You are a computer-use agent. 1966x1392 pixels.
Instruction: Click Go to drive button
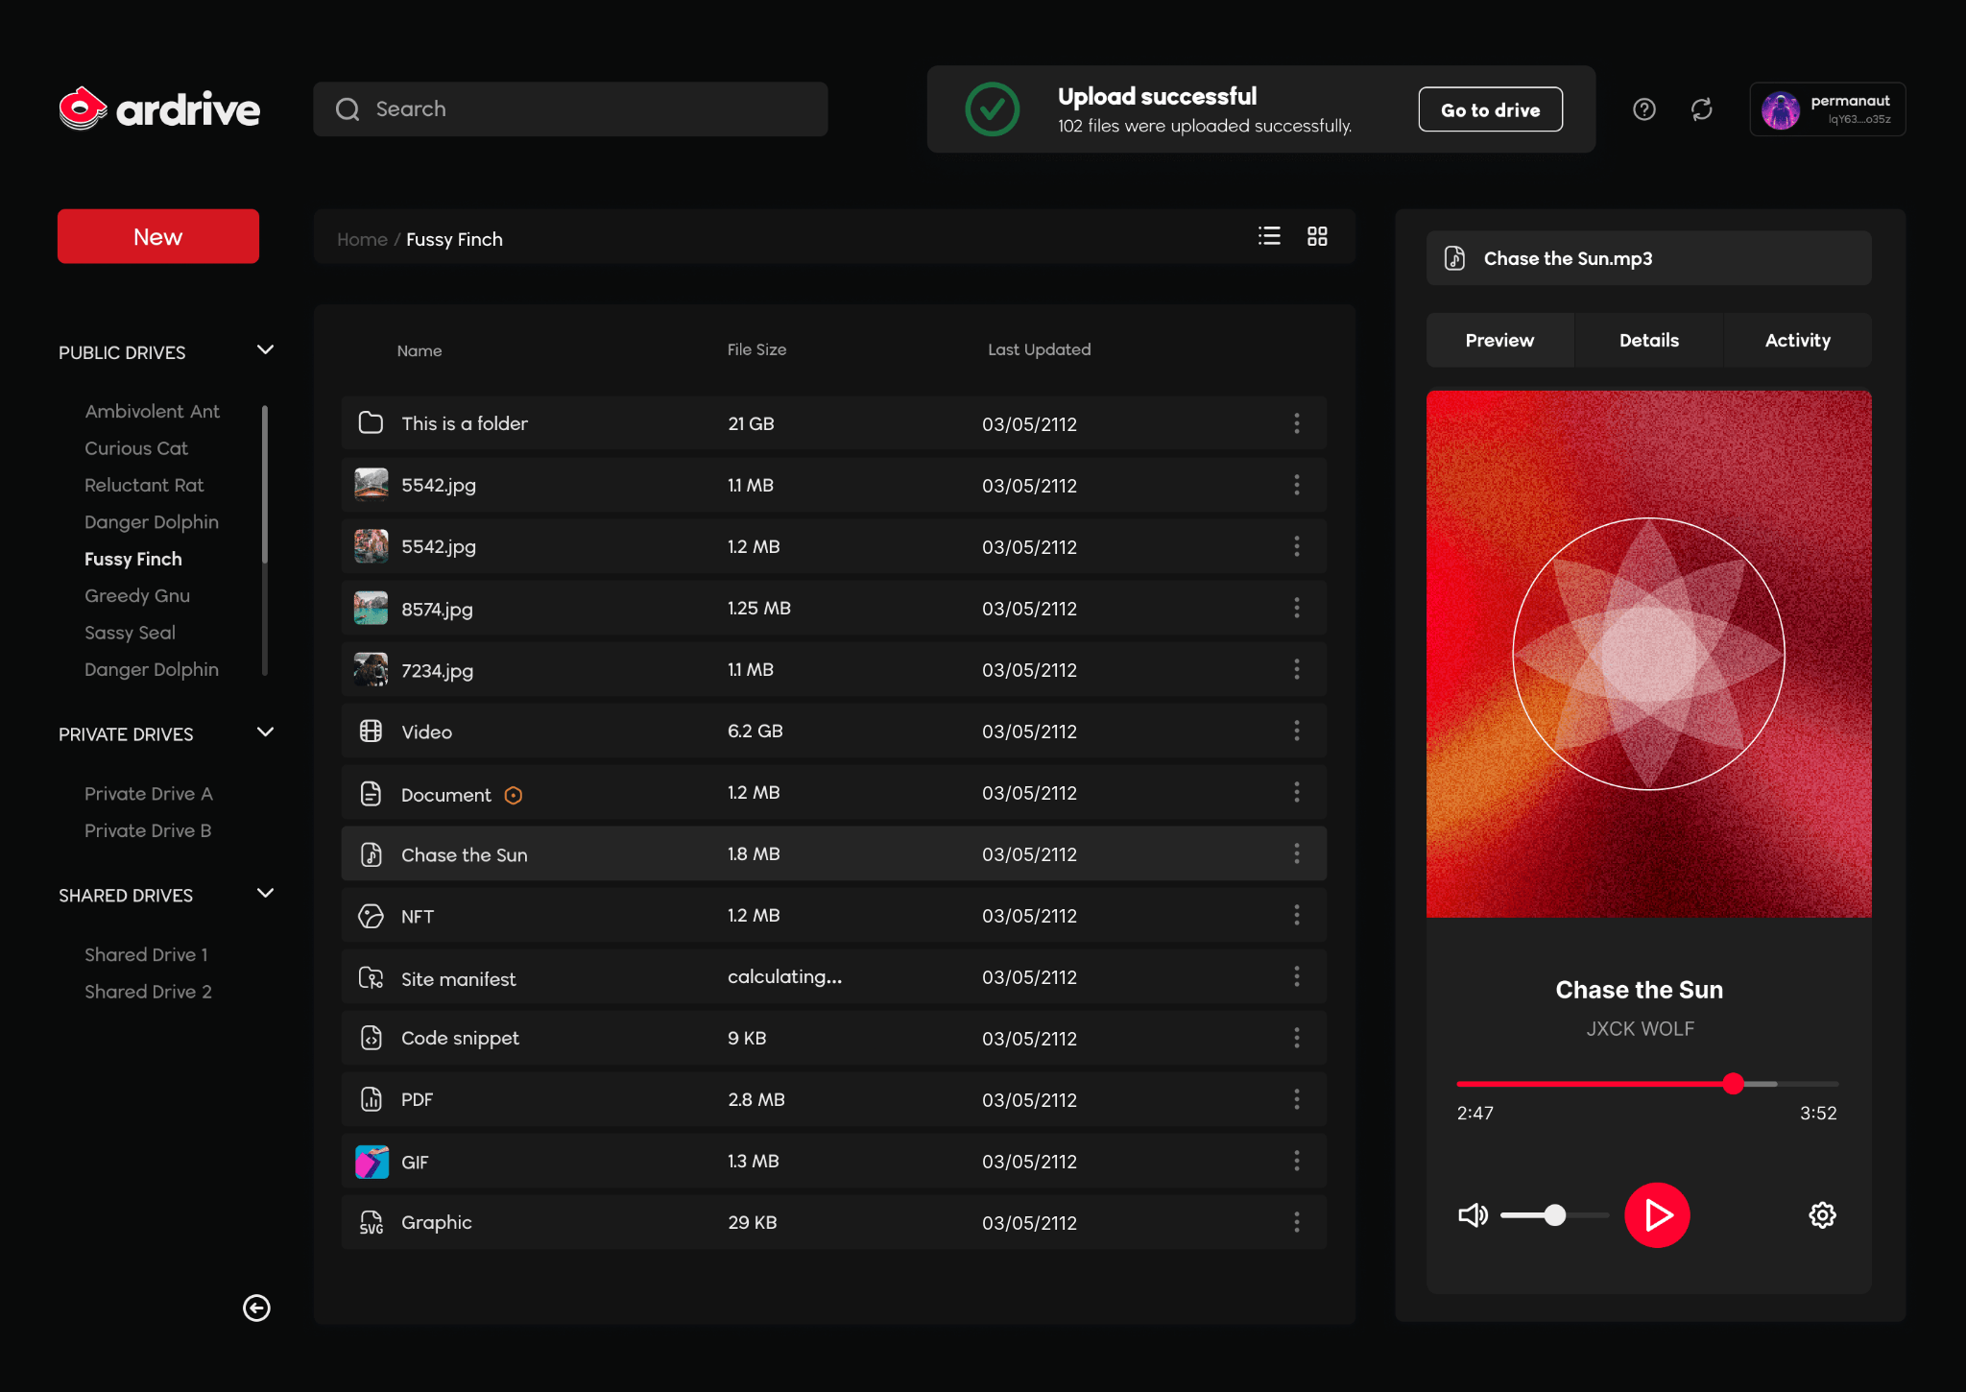click(1491, 109)
